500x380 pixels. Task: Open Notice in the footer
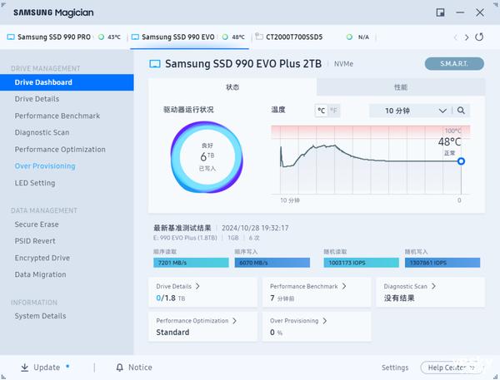pyautogui.click(x=134, y=368)
